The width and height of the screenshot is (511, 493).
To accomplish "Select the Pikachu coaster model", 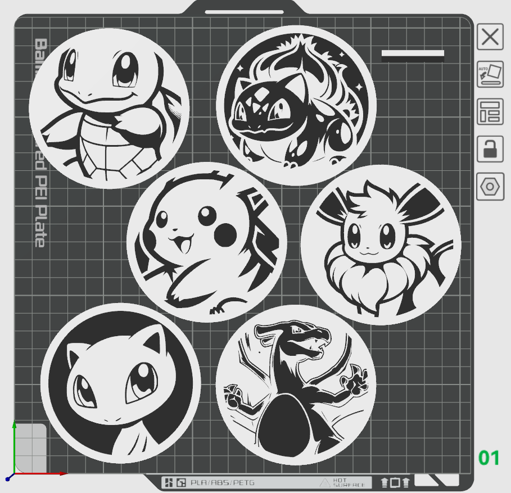I will click(207, 242).
